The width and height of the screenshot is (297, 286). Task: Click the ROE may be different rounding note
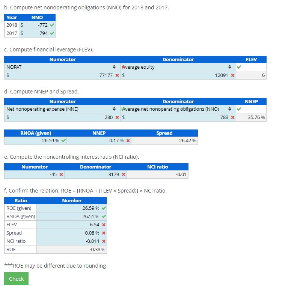pos(55,266)
